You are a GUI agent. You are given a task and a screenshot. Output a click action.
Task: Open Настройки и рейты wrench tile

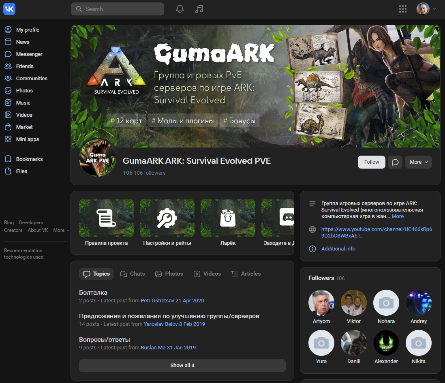pos(167,223)
